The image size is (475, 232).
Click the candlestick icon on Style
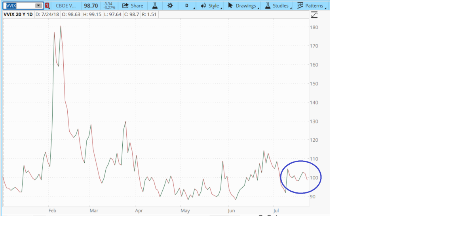(203, 6)
